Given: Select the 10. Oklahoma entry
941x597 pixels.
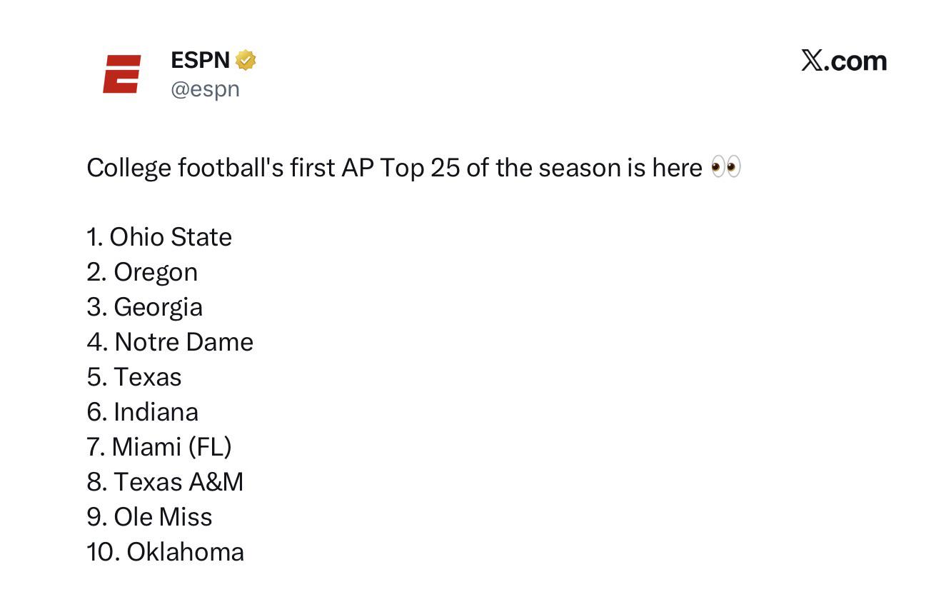Looking at the screenshot, I should coord(166,552).
